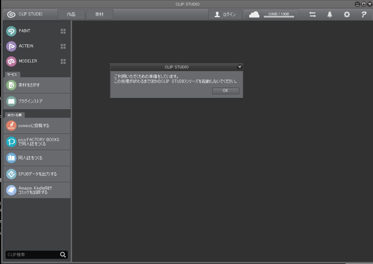Switch to the 素材 tab
This screenshot has width=373, height=264.
(x=100, y=14)
